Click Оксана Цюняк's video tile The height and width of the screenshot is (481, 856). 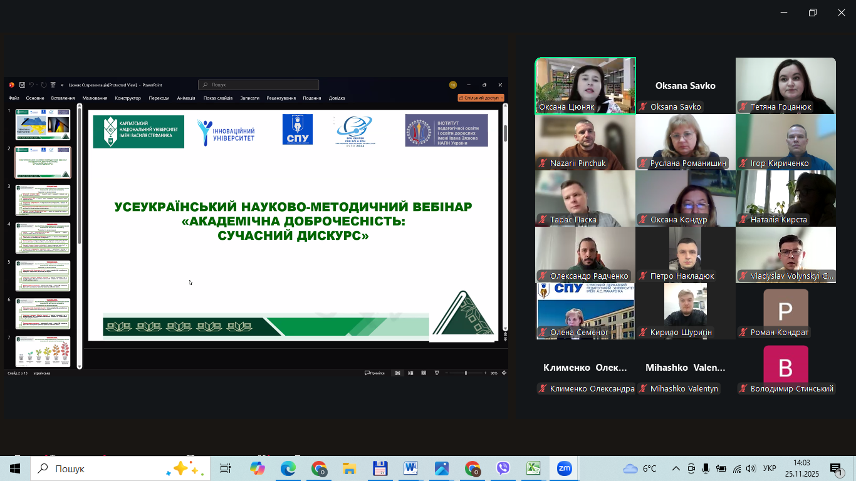click(585, 86)
